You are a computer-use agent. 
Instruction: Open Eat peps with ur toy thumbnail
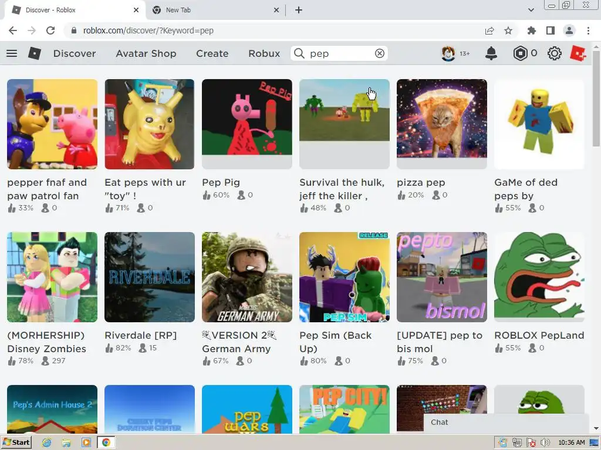coord(150,124)
